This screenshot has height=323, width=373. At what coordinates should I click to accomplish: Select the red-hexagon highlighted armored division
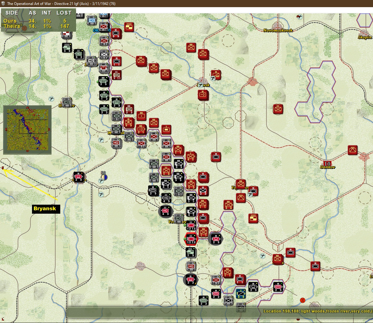click(191, 239)
